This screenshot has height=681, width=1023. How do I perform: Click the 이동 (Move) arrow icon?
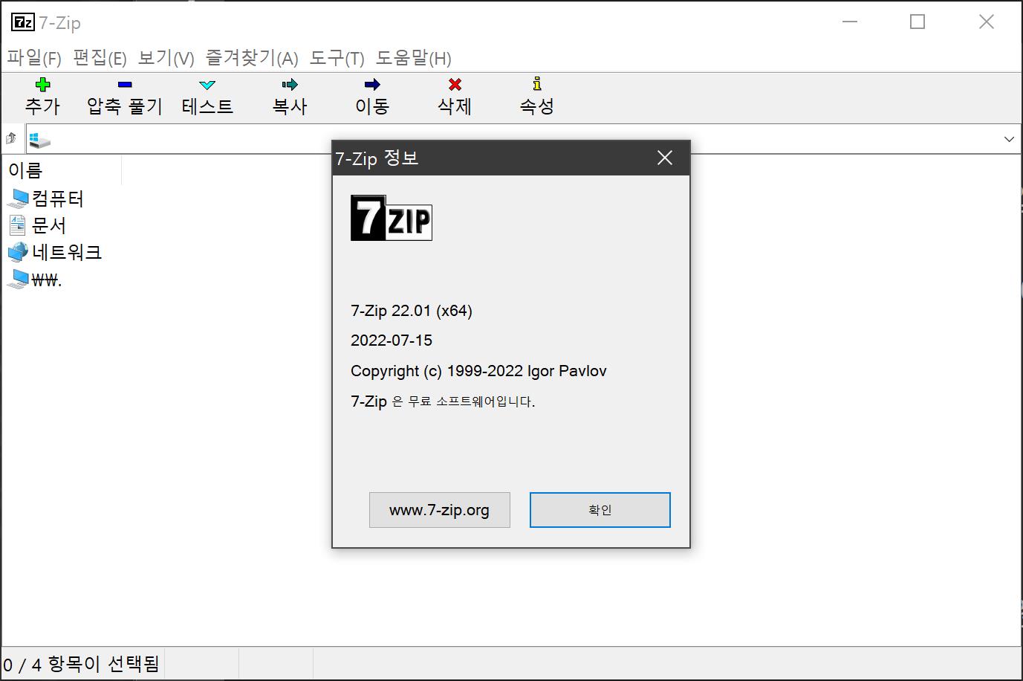click(x=372, y=85)
